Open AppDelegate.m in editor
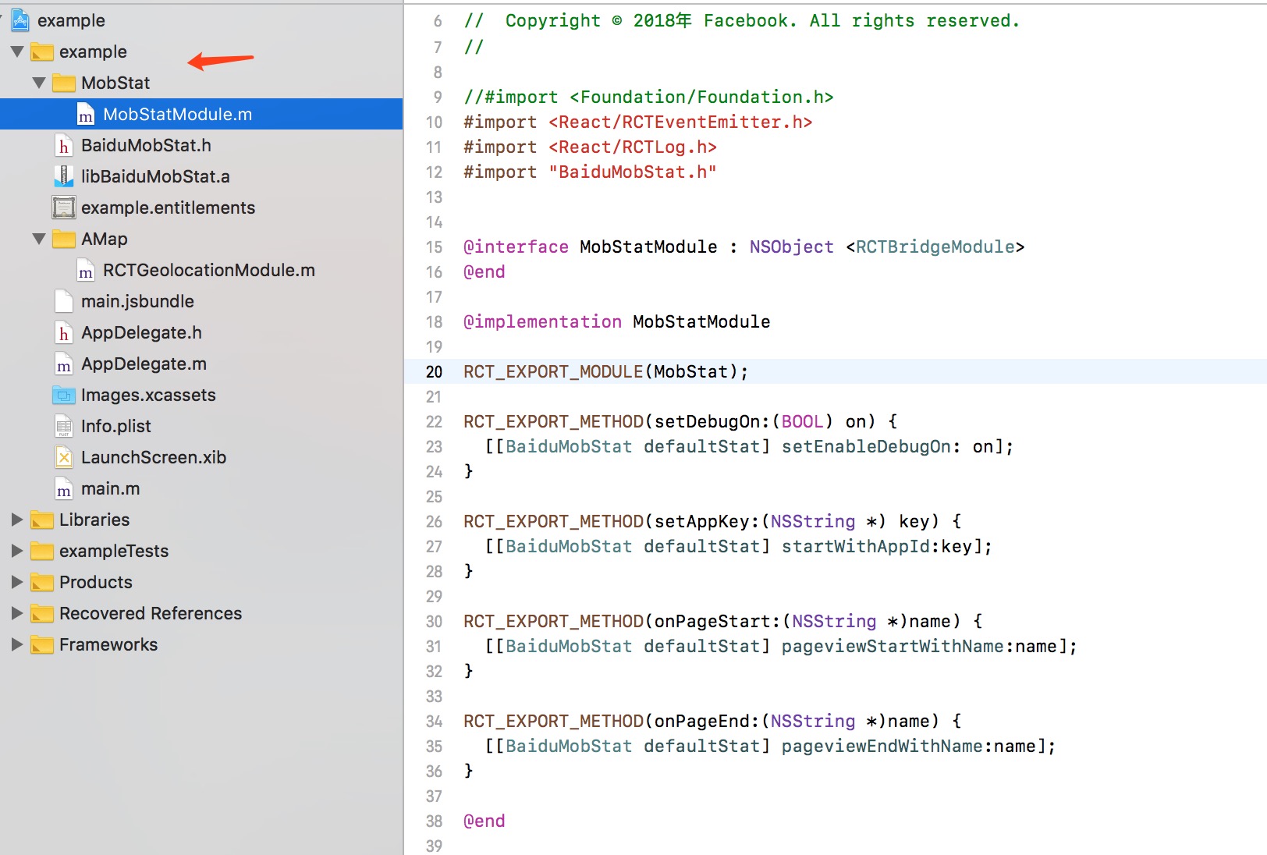 coord(144,364)
